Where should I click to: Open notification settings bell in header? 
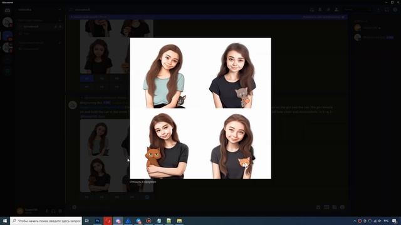tap(320, 10)
